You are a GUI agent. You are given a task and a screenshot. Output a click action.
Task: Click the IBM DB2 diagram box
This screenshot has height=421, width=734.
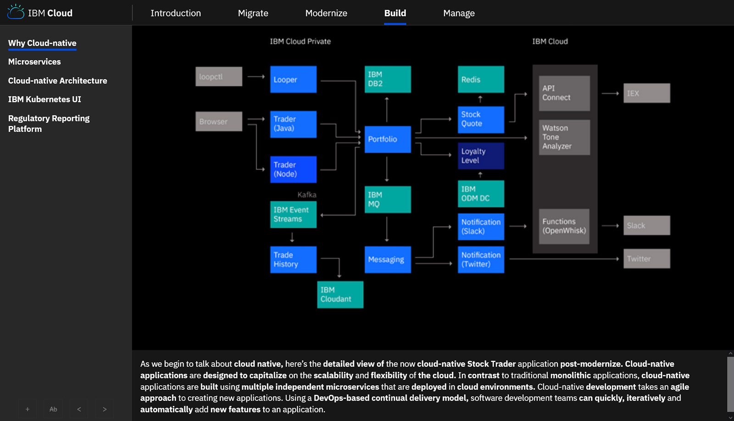tap(388, 79)
